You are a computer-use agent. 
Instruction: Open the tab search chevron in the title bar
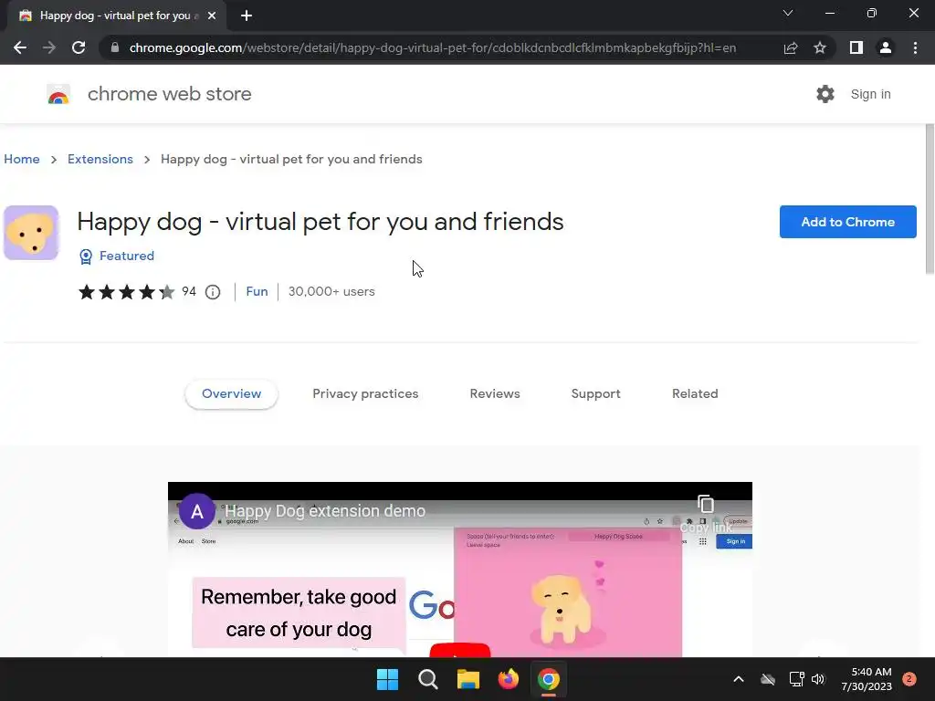point(788,13)
